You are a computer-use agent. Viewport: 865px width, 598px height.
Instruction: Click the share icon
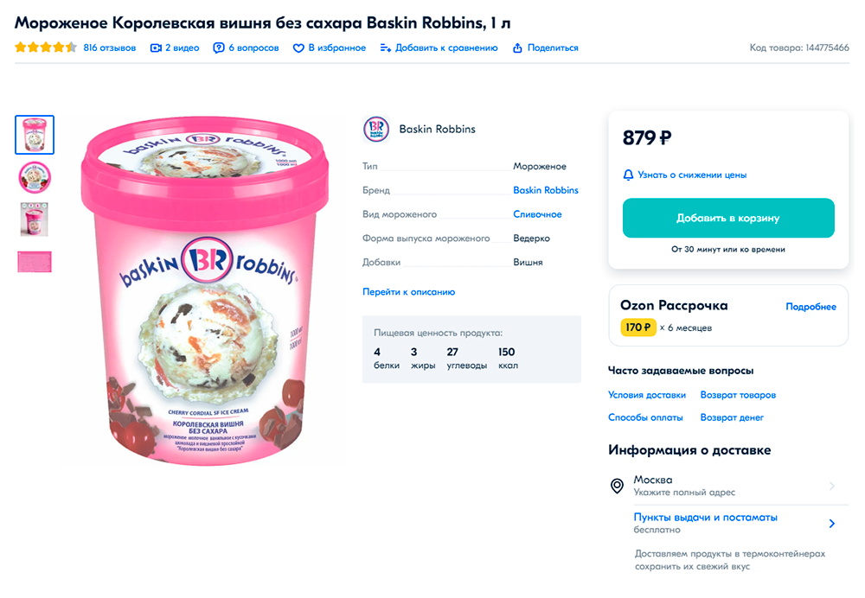tap(517, 48)
